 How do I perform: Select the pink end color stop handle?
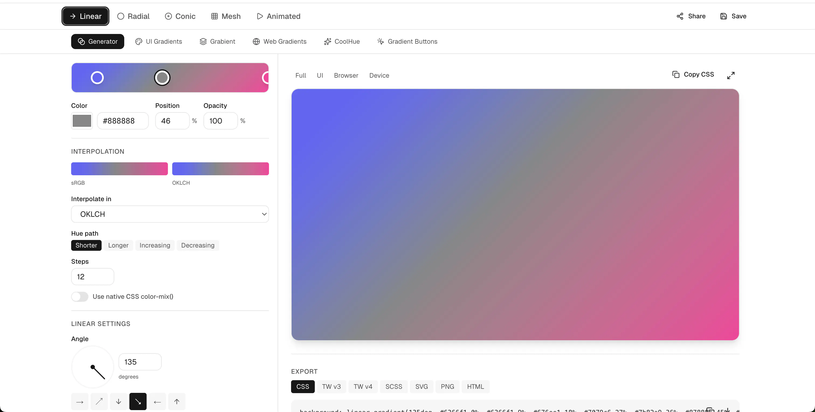click(x=265, y=78)
